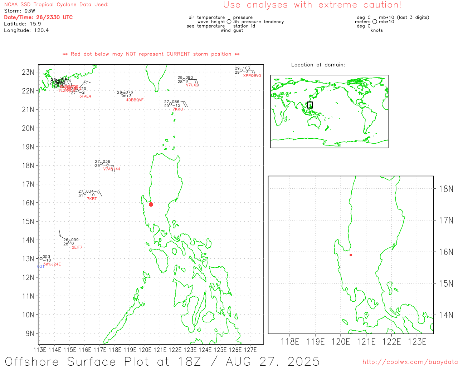
Task: Click the 'Longitude: 120.4' text
Action: (26, 30)
